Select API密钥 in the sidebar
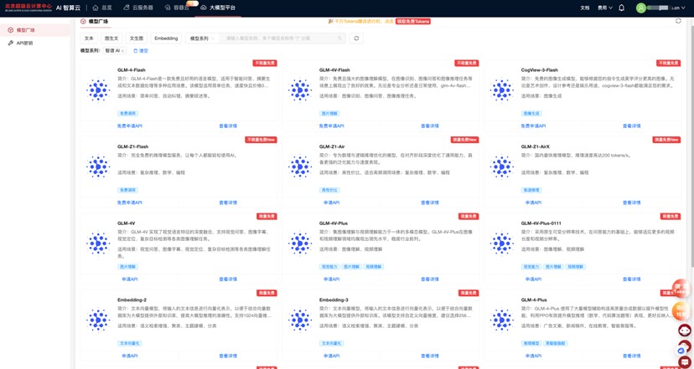This screenshot has height=369, width=694. click(35, 43)
